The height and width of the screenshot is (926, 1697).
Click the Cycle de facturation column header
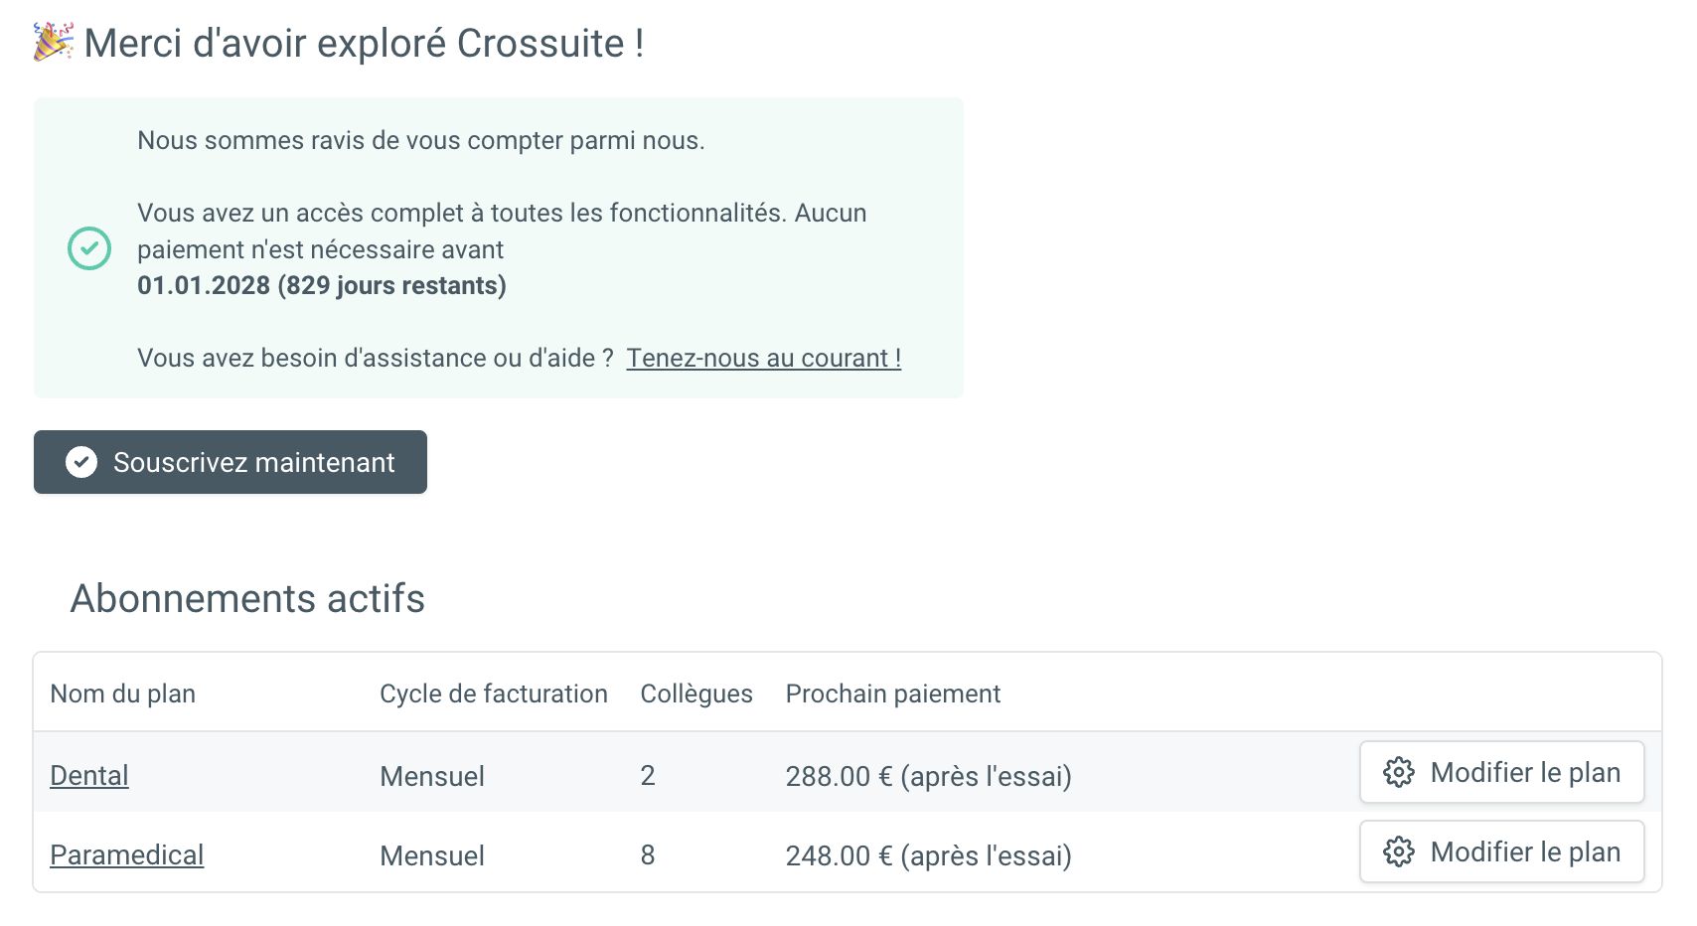[493, 694]
